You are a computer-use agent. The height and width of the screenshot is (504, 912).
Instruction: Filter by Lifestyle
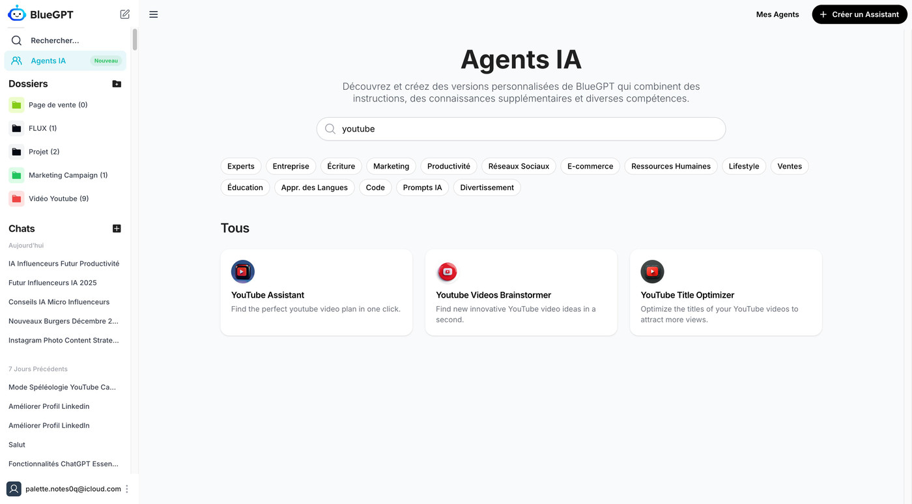744,166
